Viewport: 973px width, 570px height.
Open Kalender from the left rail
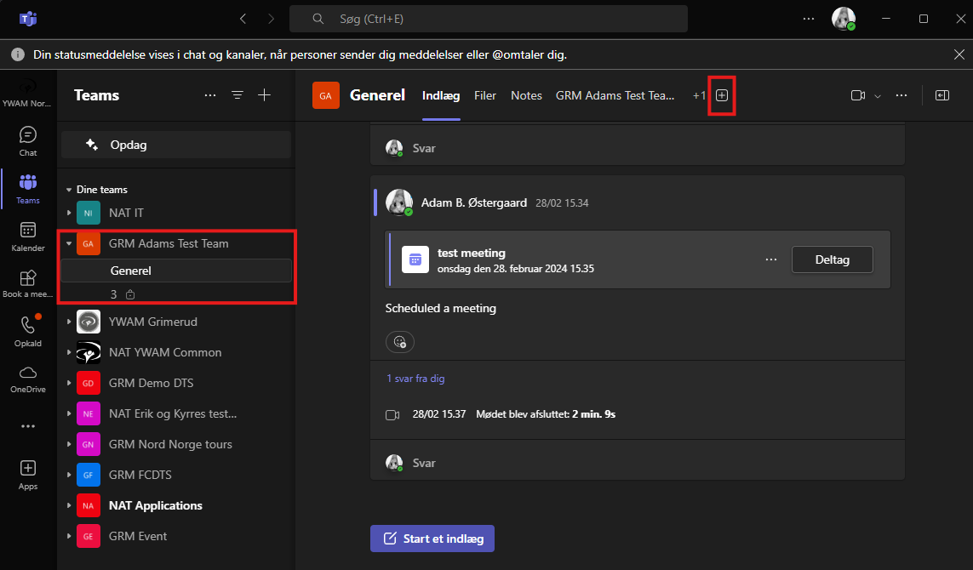28,236
